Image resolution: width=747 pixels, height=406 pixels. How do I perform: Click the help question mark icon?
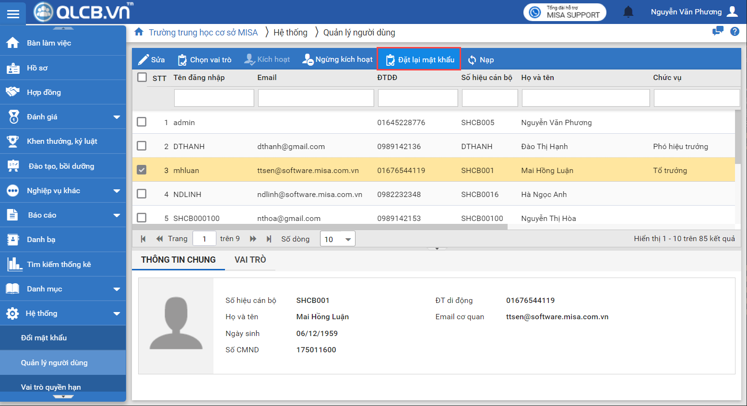point(735,32)
